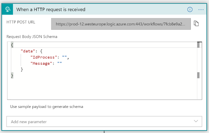The width and height of the screenshot is (209, 133).
Task: Open the 'Add new parameter' dropdown
Action: click(x=104, y=121)
